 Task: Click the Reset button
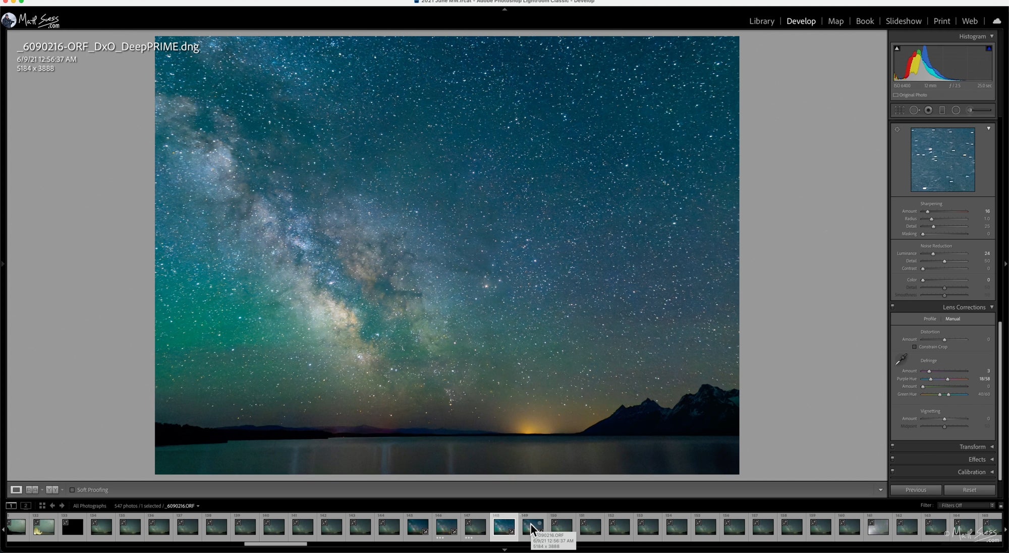click(x=969, y=490)
